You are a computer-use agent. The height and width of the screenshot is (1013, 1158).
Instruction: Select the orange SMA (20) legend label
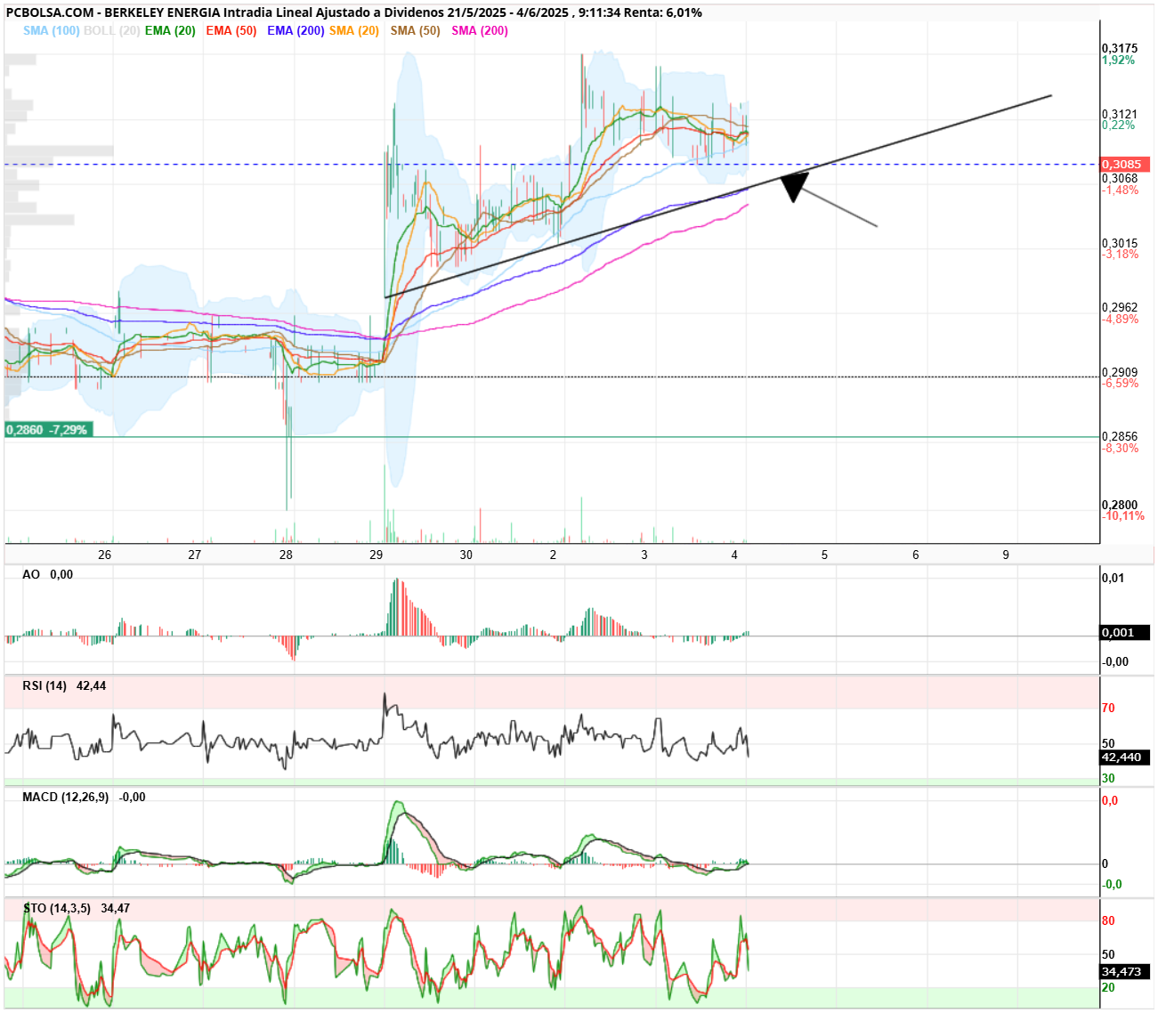pyautogui.click(x=354, y=30)
